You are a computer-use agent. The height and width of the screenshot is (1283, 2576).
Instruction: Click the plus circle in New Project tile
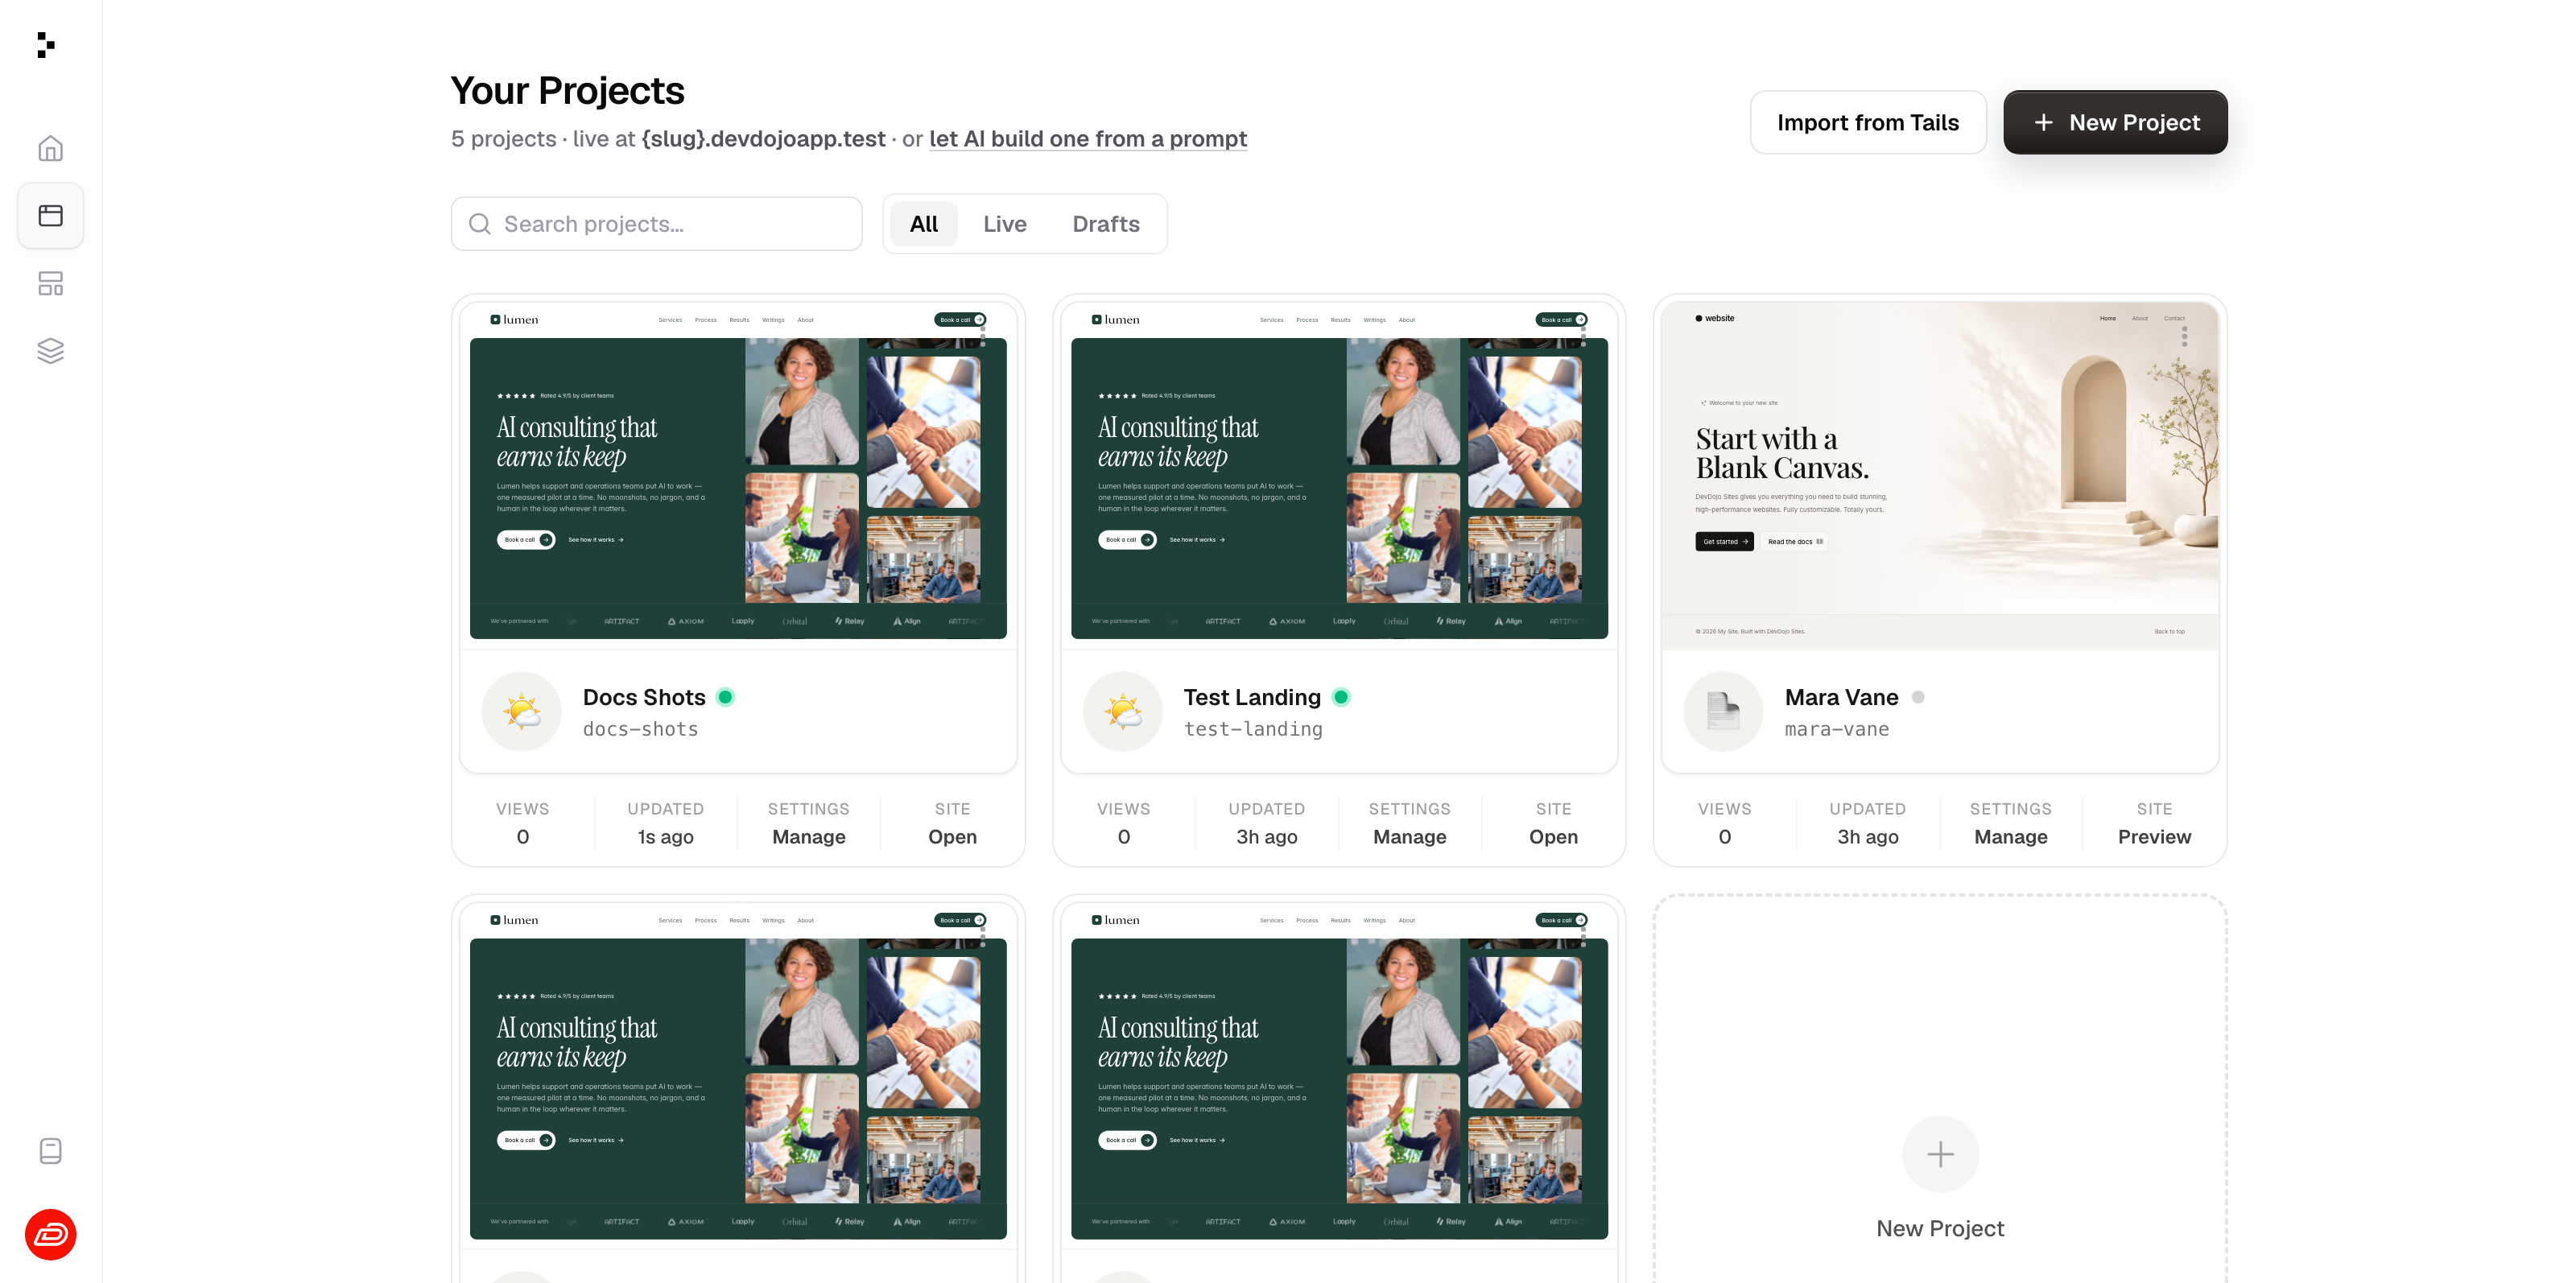click(x=1940, y=1154)
